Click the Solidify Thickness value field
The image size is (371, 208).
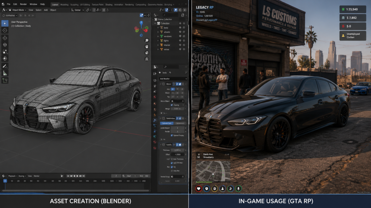(178, 150)
